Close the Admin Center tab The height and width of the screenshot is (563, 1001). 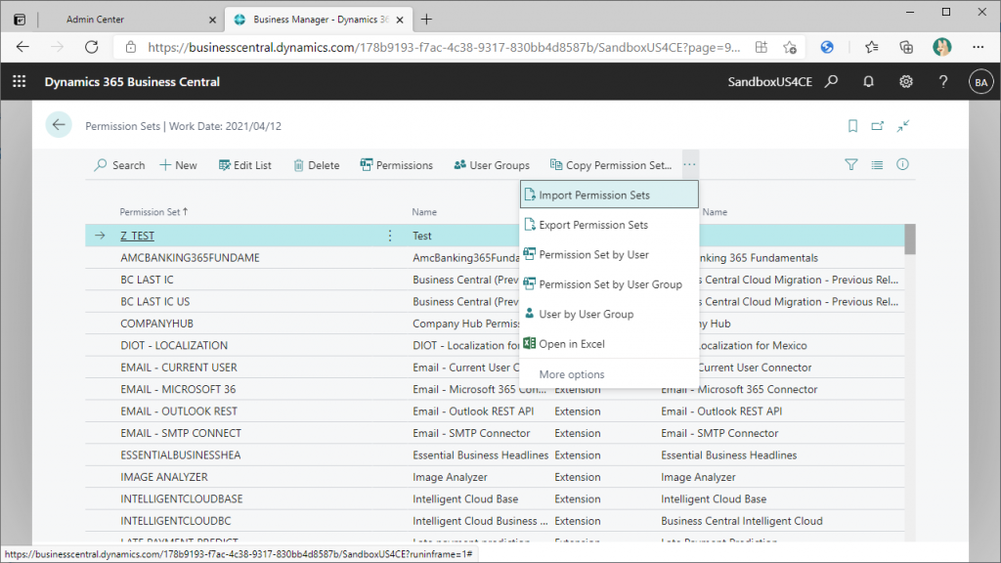(212, 20)
